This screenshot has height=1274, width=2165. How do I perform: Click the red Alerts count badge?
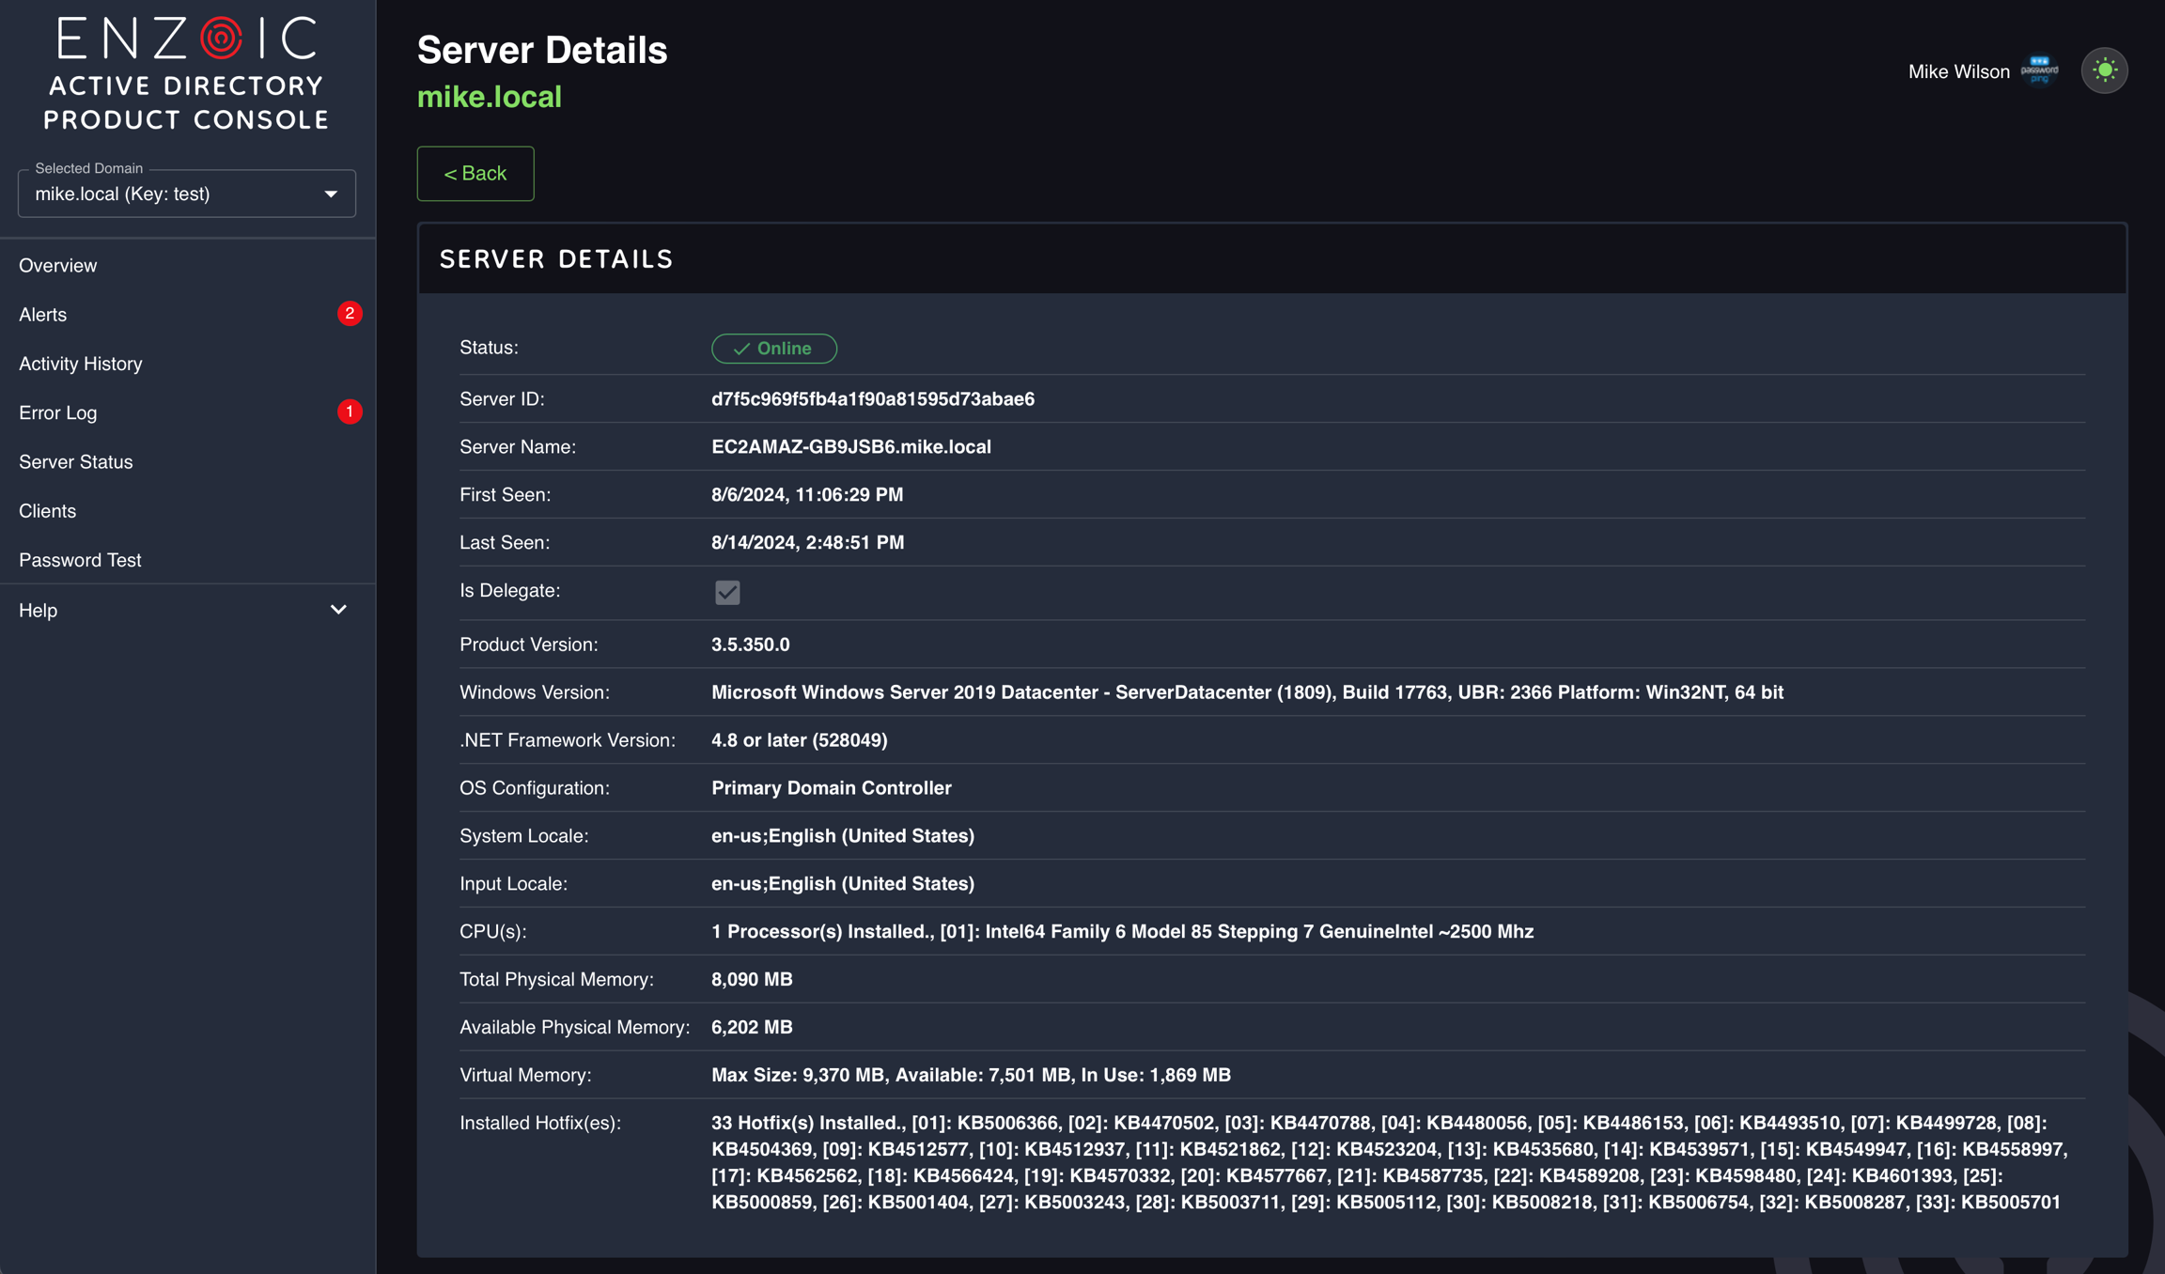350,314
